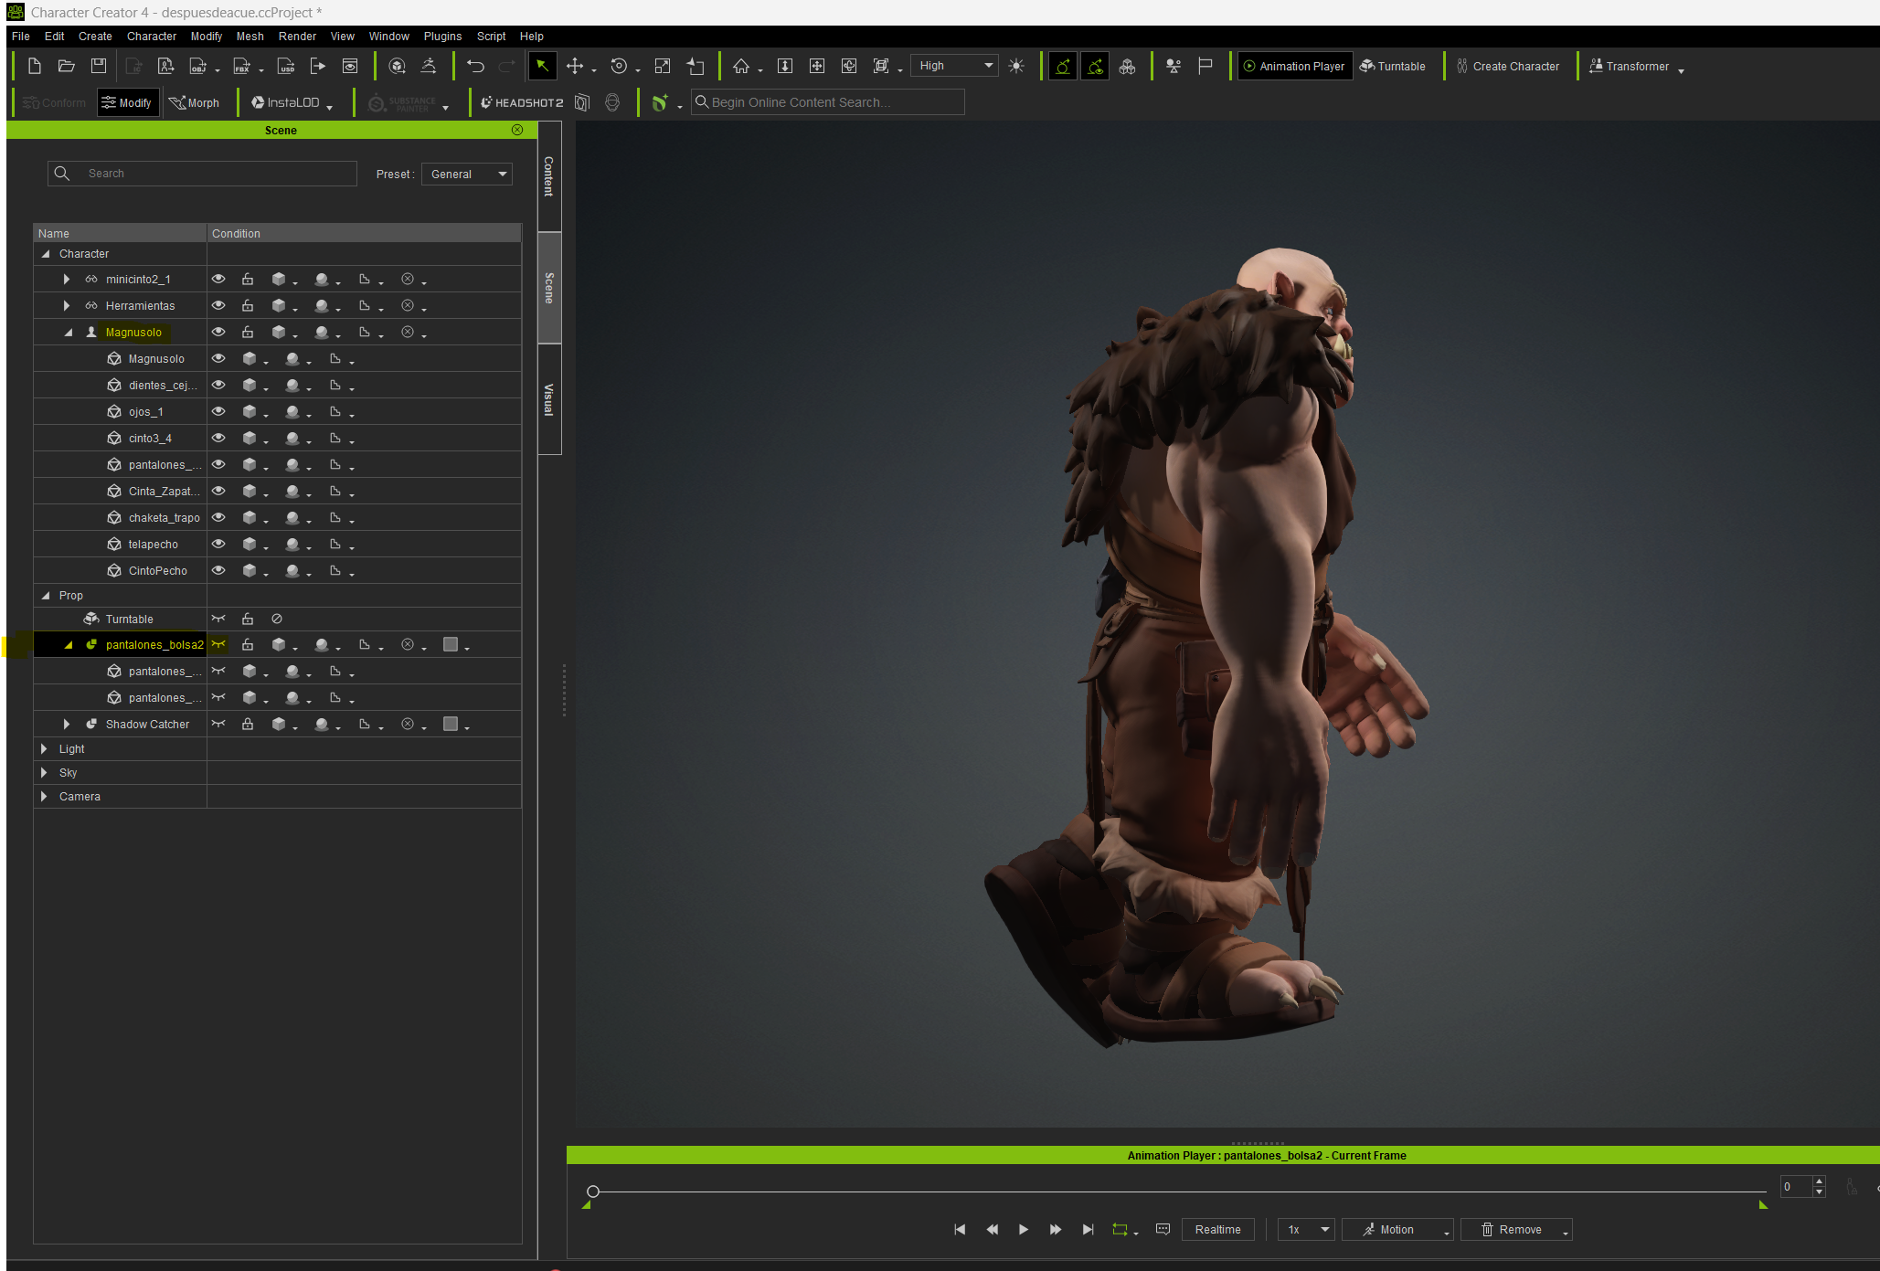Click the Undo arrow icon
This screenshot has height=1271, width=1880.
coord(475,66)
